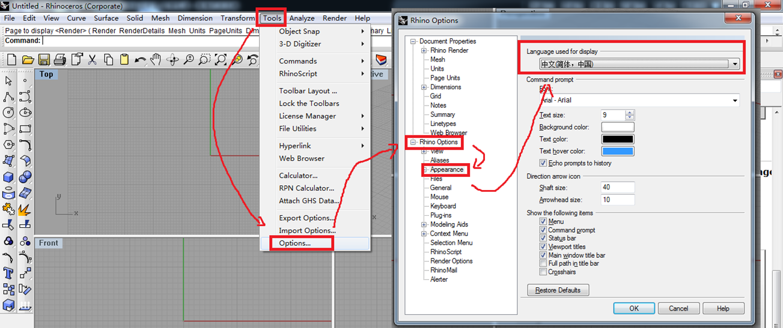Click the Undo arrow icon
The image size is (783, 328).
click(x=140, y=59)
